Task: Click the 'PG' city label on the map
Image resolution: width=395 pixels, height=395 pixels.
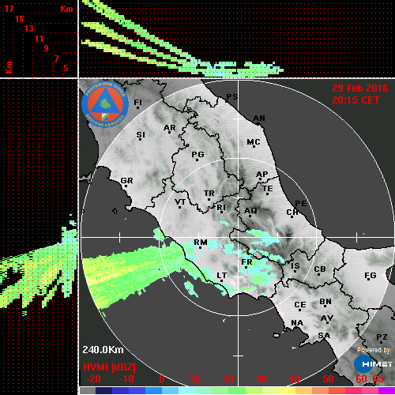Action: (x=197, y=154)
